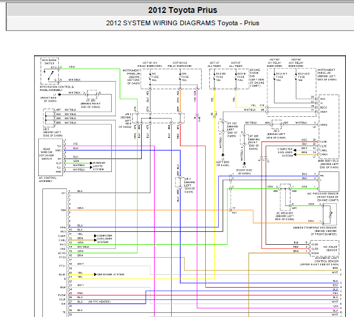Click the IG+ terminal at pin 1
The height and width of the screenshot is (317, 354).
click(x=64, y=193)
